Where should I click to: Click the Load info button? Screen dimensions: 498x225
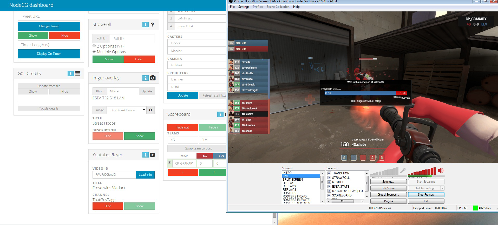click(x=145, y=175)
